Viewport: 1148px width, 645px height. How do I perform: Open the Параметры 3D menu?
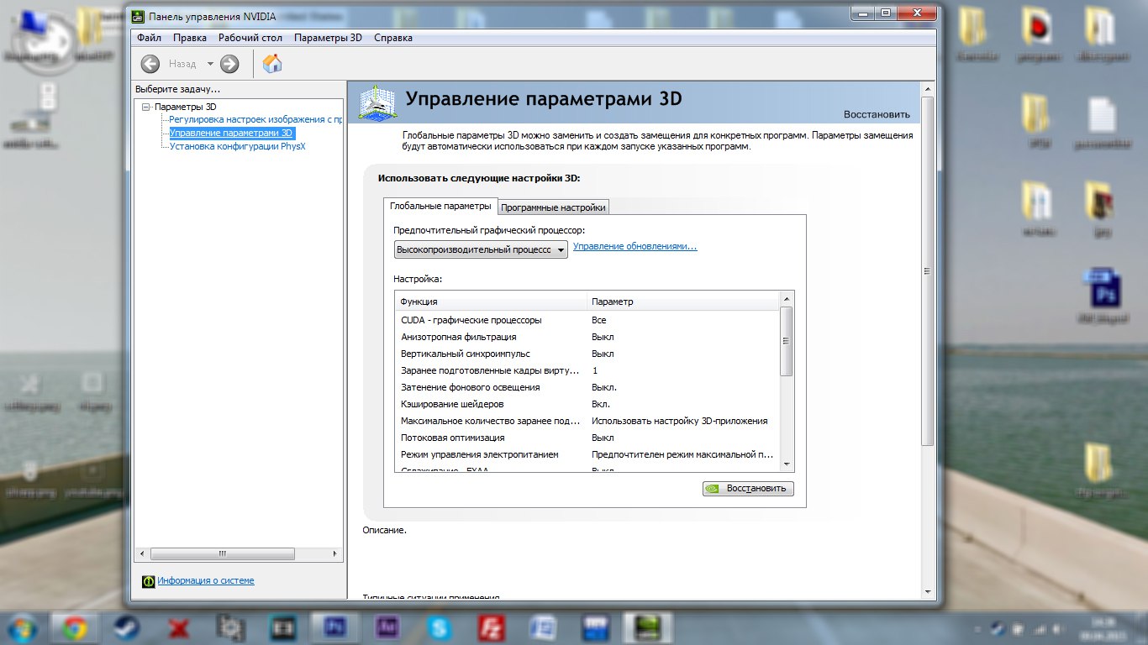(328, 38)
